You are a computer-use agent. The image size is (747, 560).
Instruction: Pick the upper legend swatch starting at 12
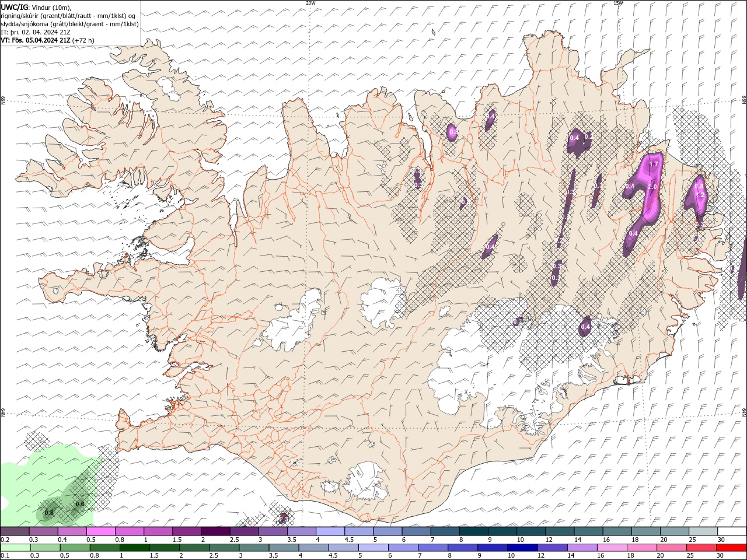[560, 531]
